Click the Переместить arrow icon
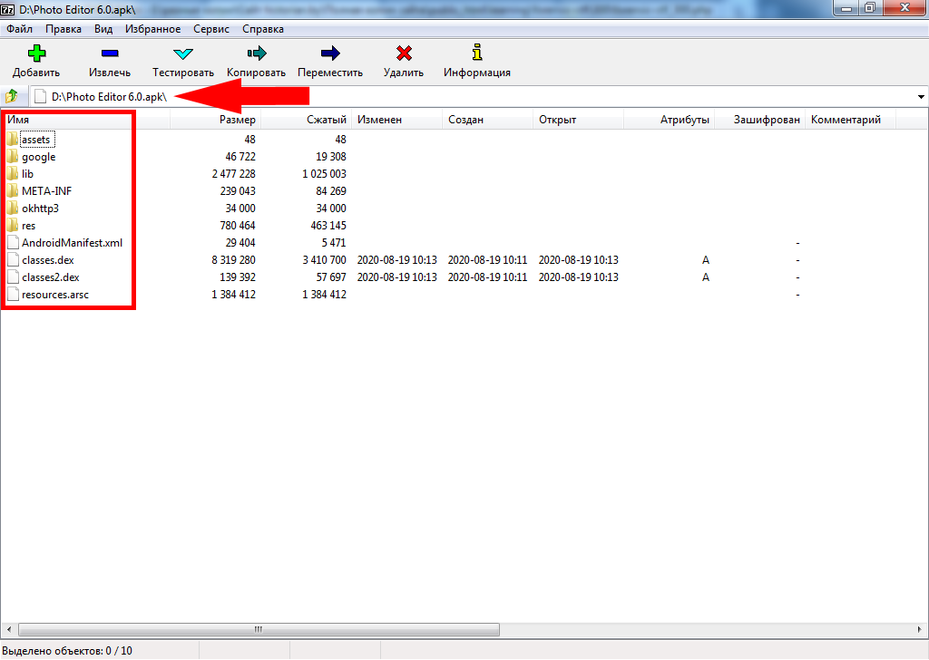Viewport: 929px width, 660px height. point(330,53)
